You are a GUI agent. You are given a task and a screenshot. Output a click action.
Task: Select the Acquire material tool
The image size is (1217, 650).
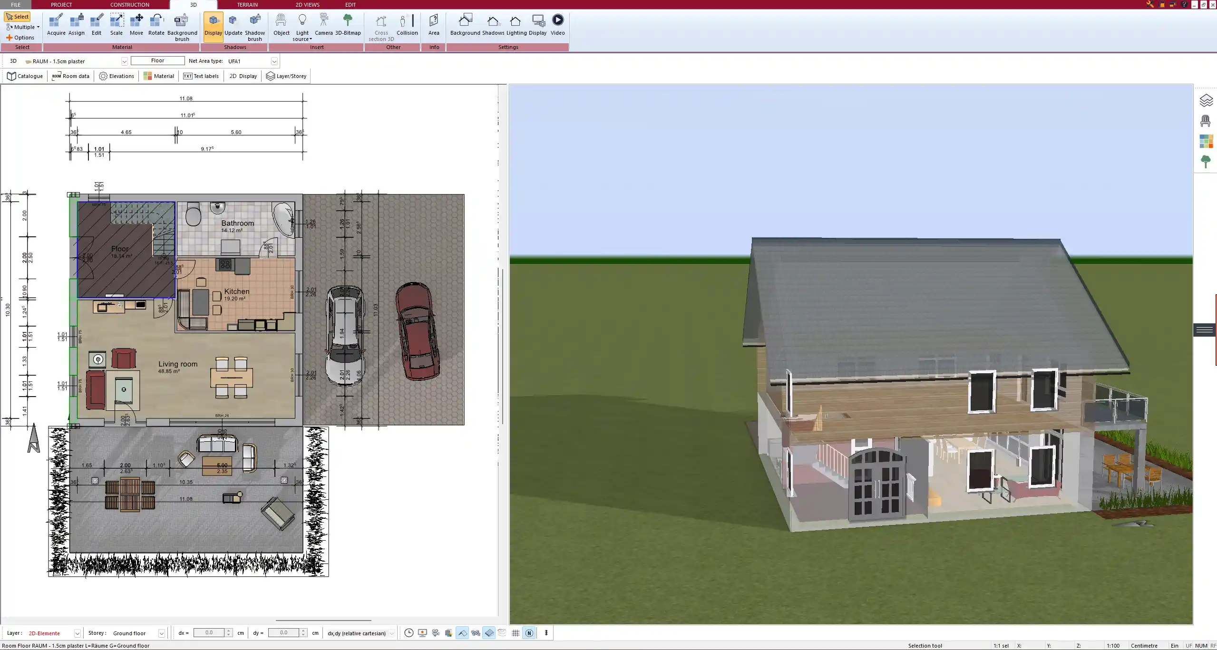[56, 25]
